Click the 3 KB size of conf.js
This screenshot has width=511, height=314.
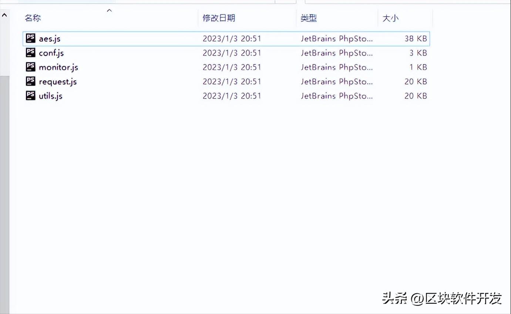(x=418, y=53)
